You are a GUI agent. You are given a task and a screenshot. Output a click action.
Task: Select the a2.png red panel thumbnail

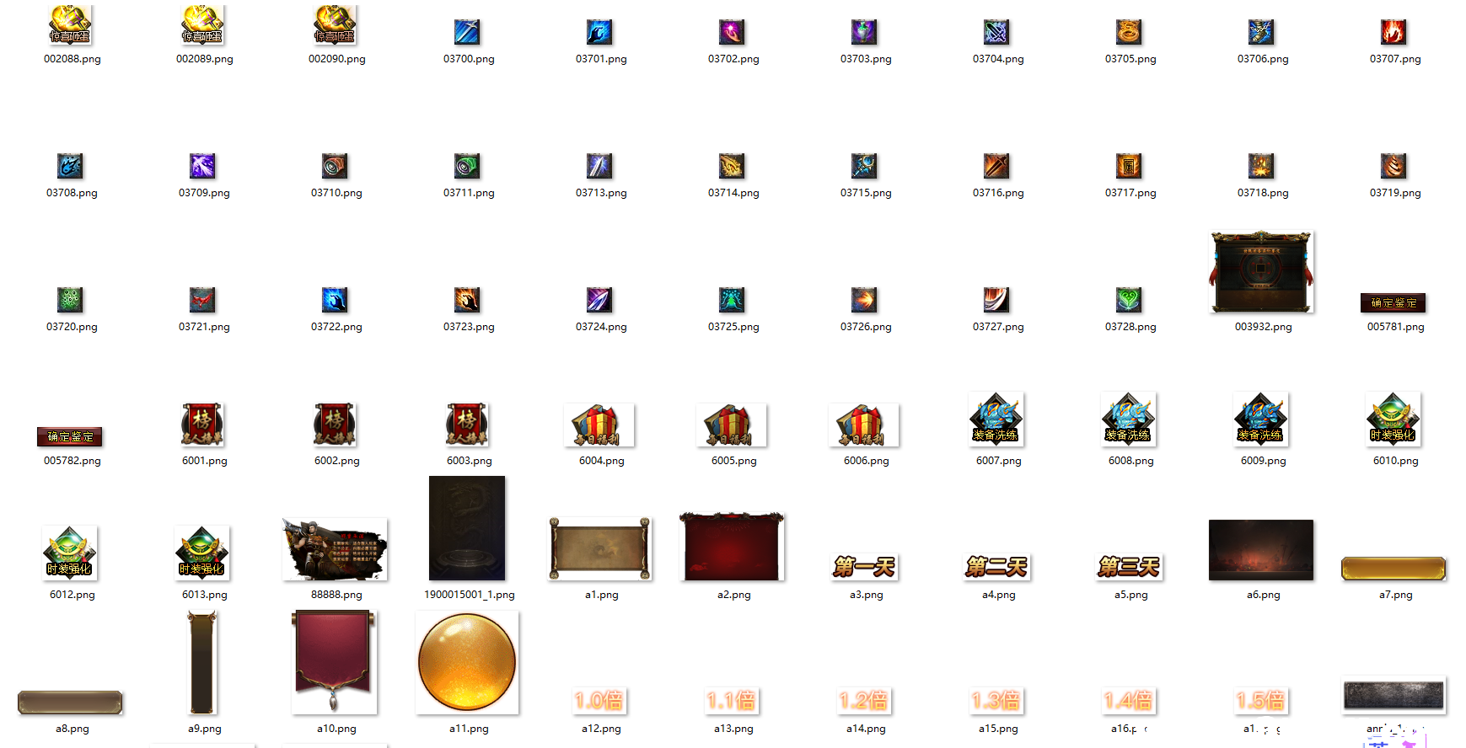(x=732, y=546)
